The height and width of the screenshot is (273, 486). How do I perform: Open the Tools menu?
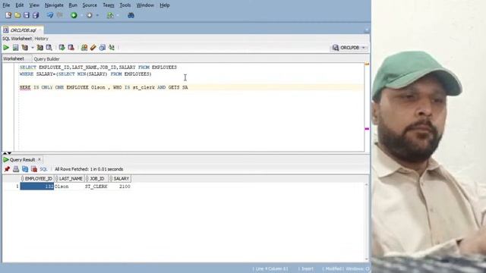click(125, 5)
